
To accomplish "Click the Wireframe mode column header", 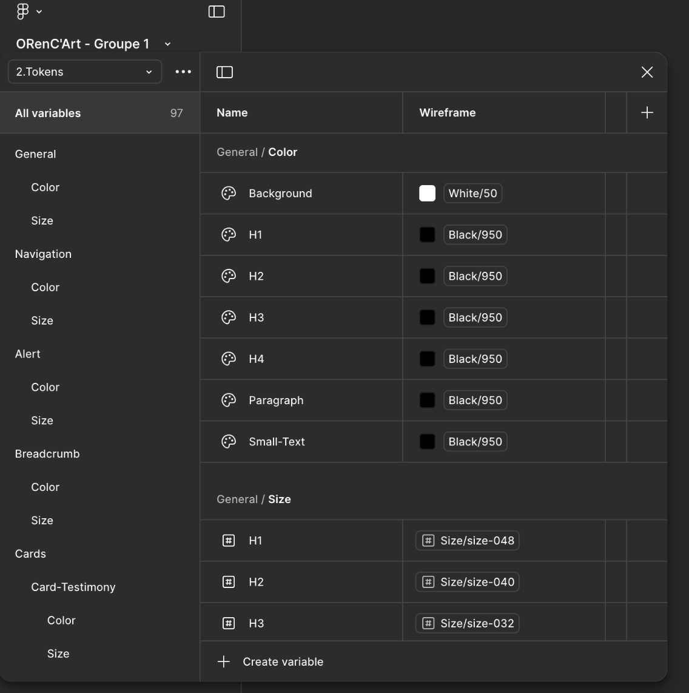I will coord(448,113).
